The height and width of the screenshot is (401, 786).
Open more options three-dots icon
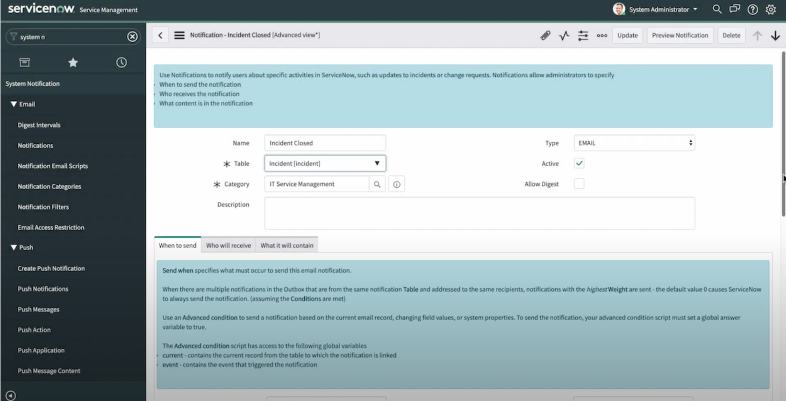tap(602, 35)
